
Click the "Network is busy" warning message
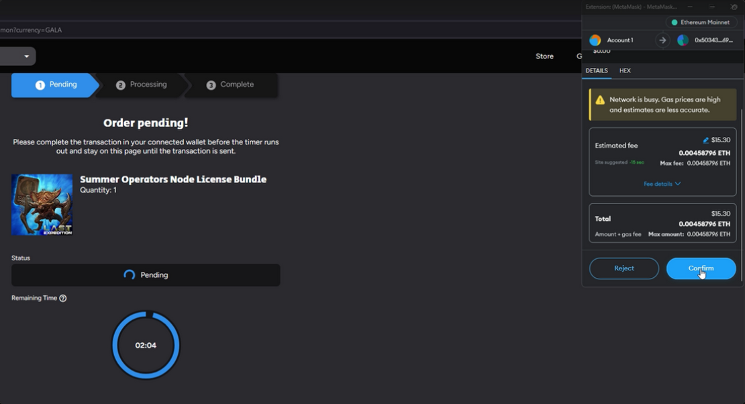click(x=665, y=105)
